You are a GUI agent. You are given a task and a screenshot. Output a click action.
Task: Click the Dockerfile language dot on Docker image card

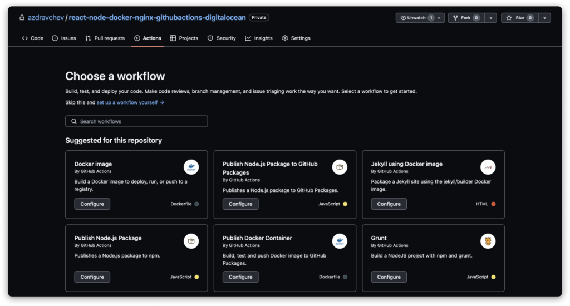point(196,204)
